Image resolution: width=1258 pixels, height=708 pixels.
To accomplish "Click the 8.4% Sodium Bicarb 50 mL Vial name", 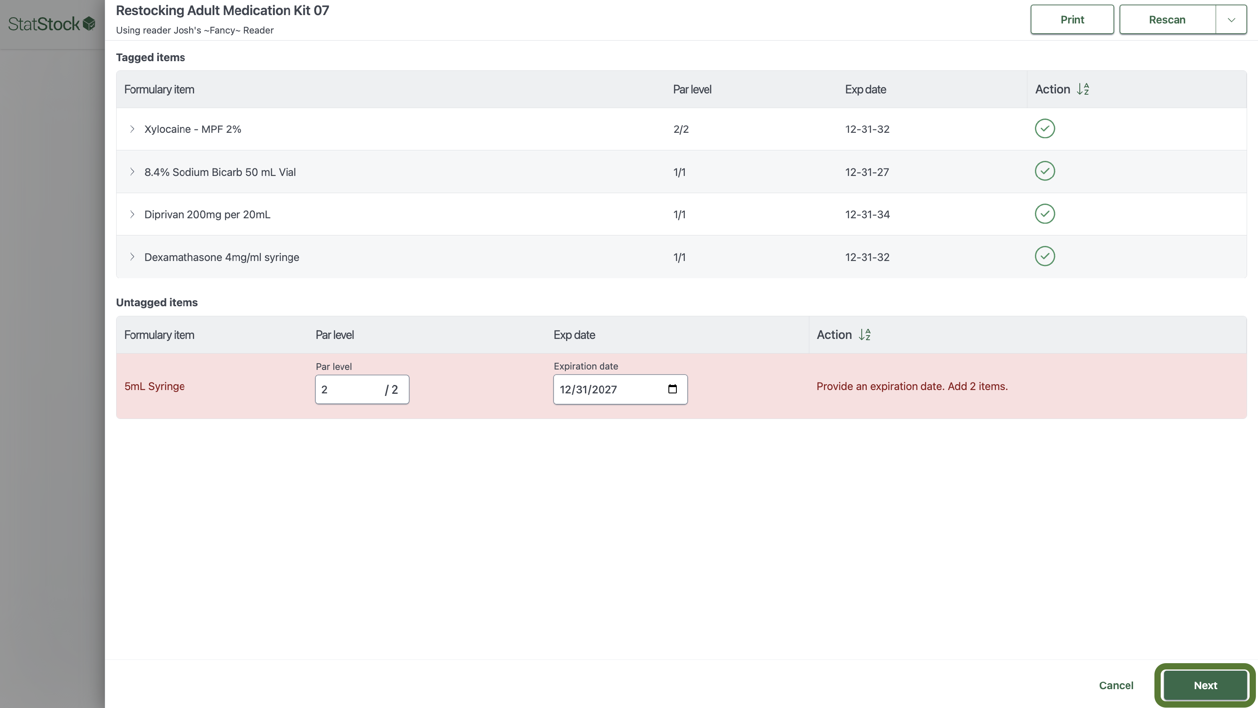I will [x=220, y=172].
